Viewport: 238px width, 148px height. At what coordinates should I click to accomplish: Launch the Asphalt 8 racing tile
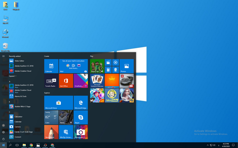tap(127, 81)
